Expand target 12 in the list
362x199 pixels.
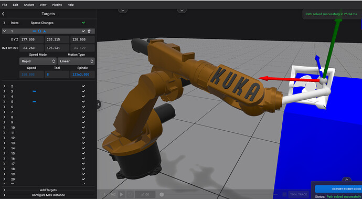point(4,138)
